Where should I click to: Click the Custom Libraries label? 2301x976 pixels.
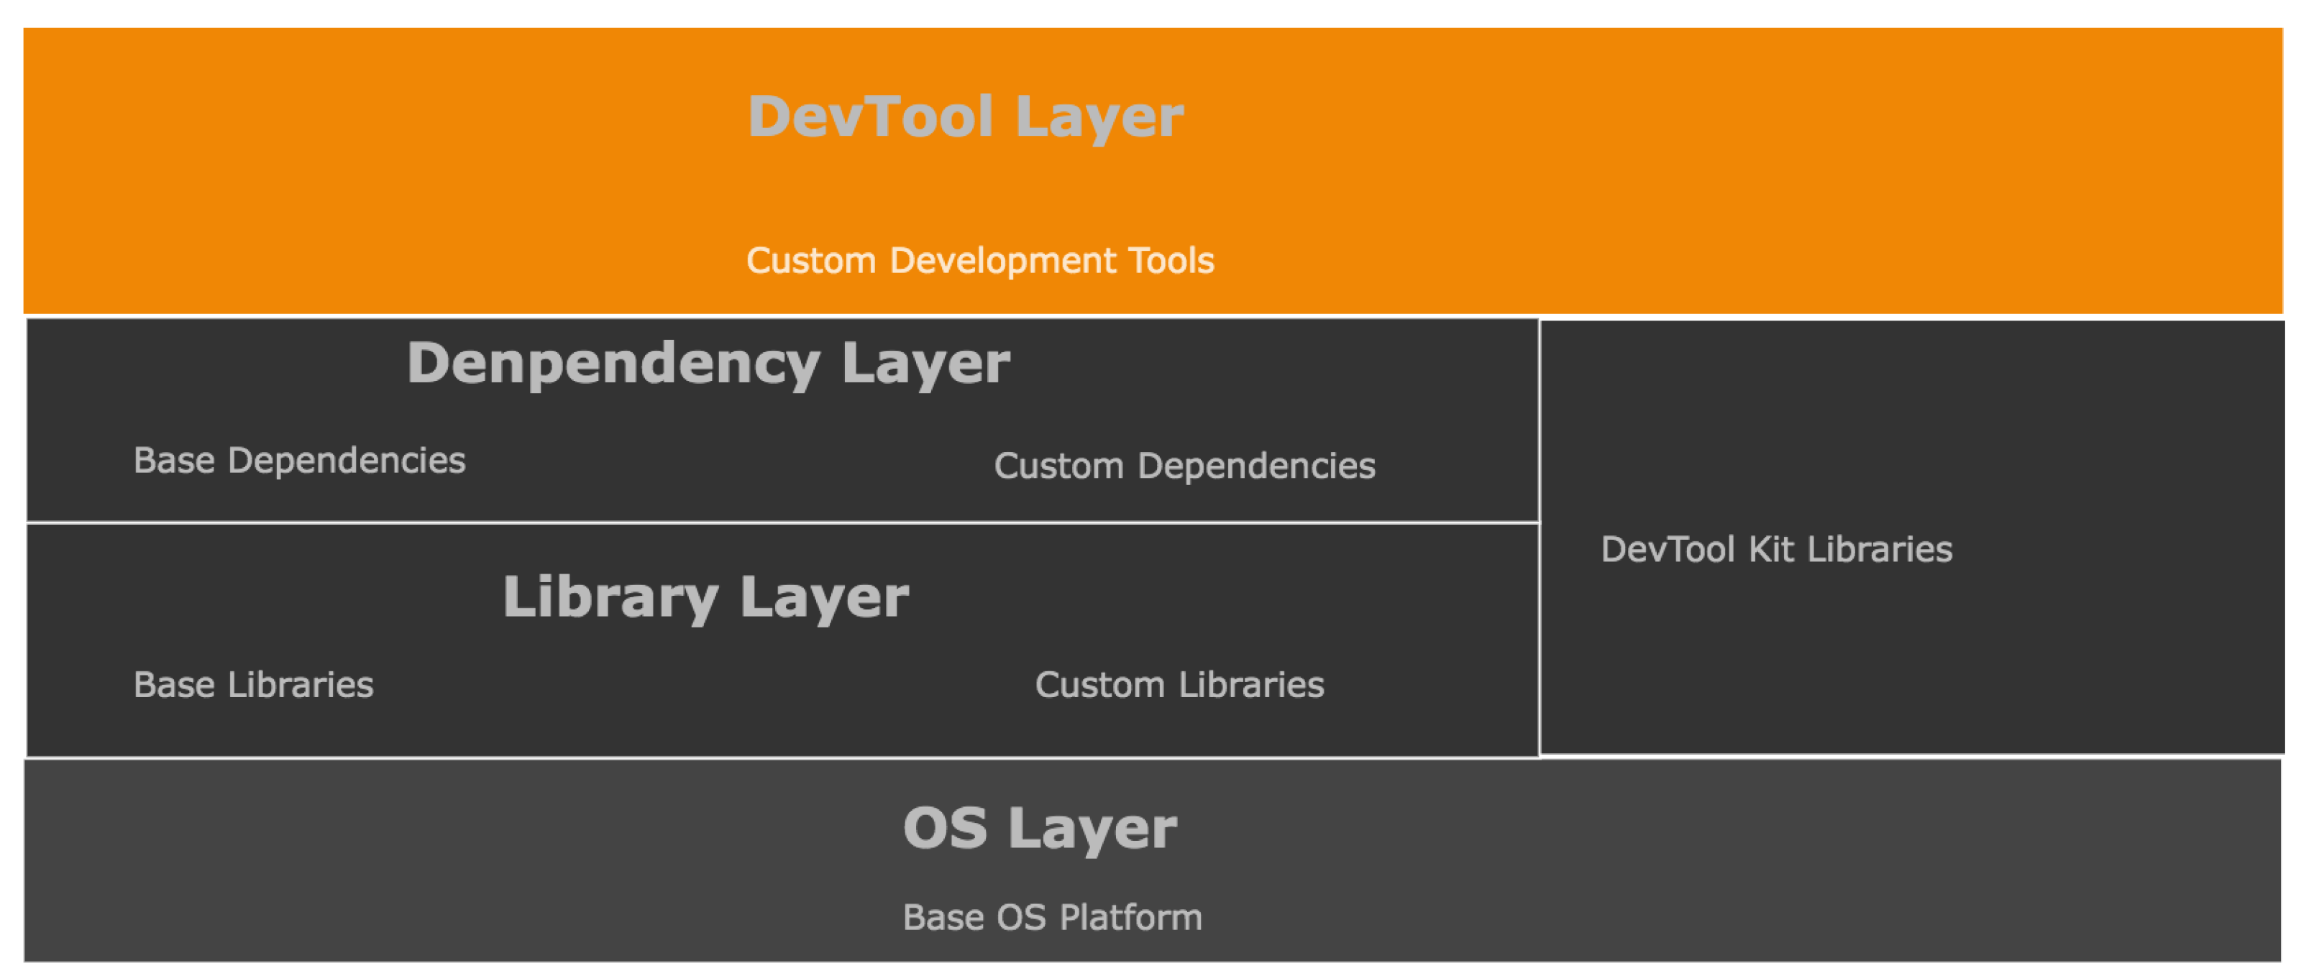pos(1179,685)
